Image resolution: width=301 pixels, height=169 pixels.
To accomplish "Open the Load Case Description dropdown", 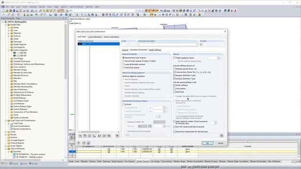I will click(x=196, y=45).
